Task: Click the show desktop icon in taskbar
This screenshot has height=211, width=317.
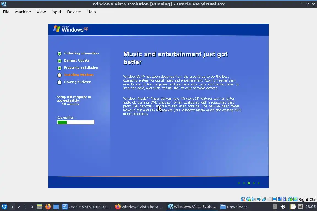Action: tap(56, 207)
